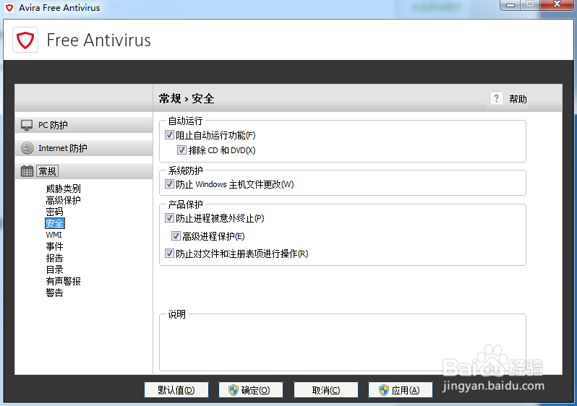
Task: Toggle 防止对文件和注册表项进行操作(R) checkbox
Action: pyautogui.click(x=169, y=254)
